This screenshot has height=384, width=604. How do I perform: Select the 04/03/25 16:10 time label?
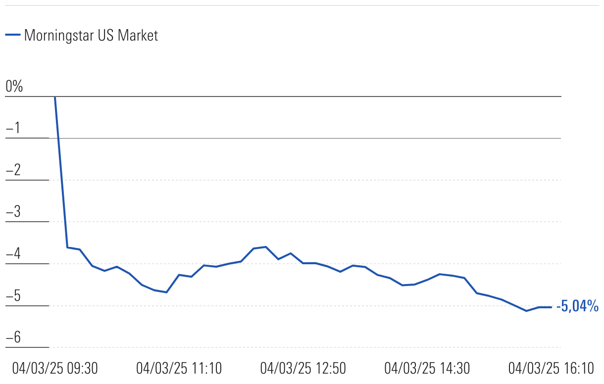coord(551,368)
